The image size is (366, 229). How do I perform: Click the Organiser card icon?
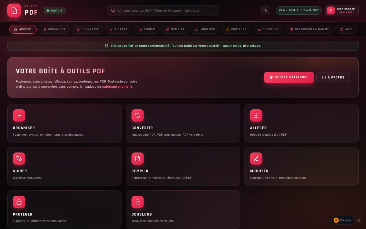[19, 115]
